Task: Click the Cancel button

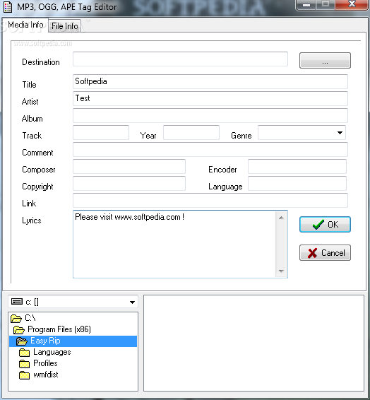Action: (325, 253)
